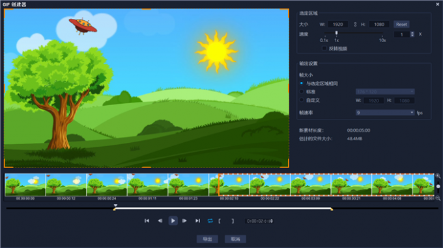443x248 pixels.
Task: Jump to start with the Home button
Action: click(x=147, y=221)
